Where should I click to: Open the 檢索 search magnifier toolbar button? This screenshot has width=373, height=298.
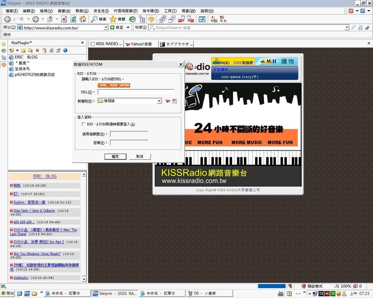(98, 19)
